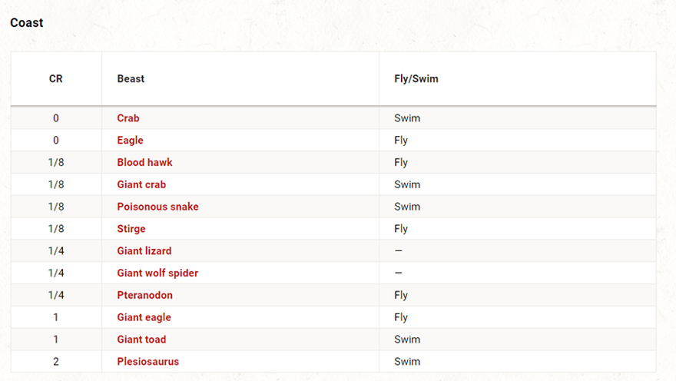Image resolution: width=676 pixels, height=381 pixels.
Task: Select the Plesiosaurus link
Action: [x=147, y=362]
